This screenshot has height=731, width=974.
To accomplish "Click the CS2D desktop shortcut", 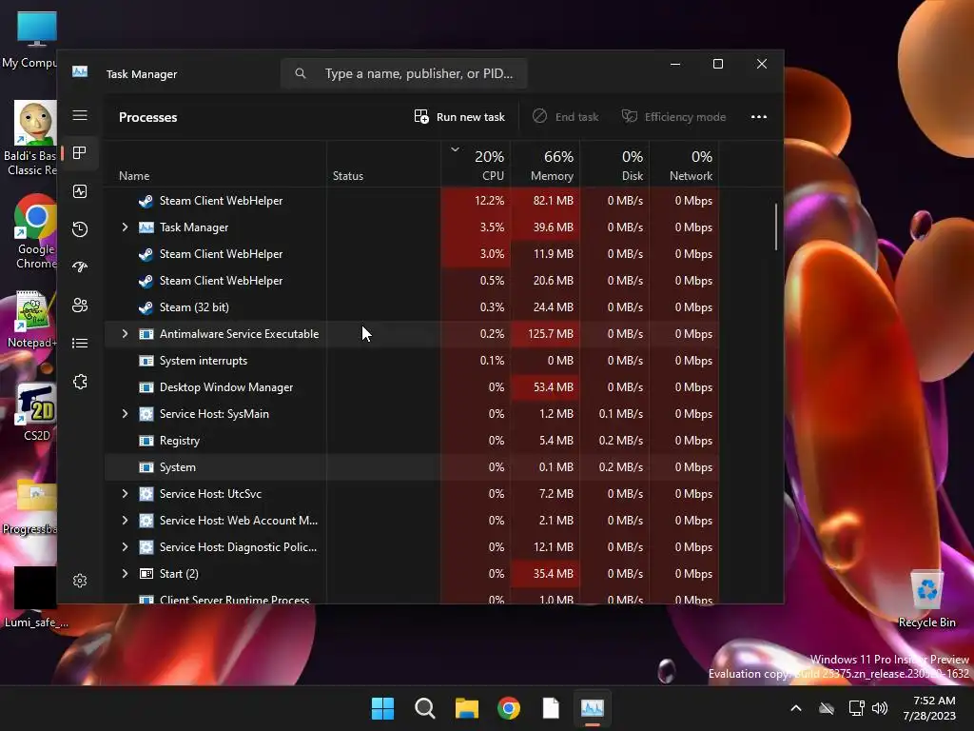I will click(x=36, y=412).
